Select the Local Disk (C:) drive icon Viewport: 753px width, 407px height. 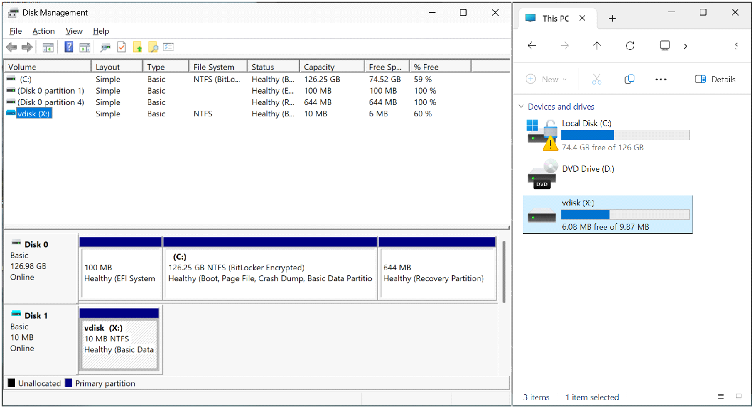(542, 135)
